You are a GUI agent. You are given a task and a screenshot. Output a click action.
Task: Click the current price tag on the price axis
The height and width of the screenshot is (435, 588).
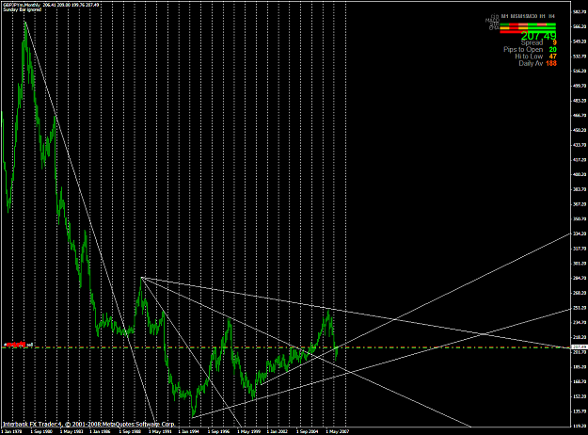pyautogui.click(x=578, y=347)
